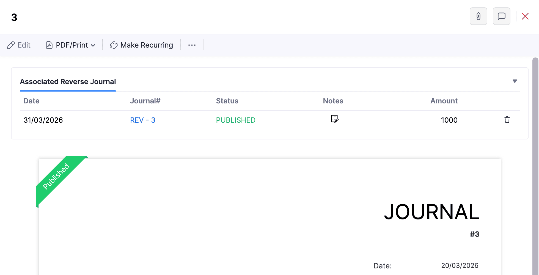539x275 pixels.
Task: Click Edit to modify the journal
Action: [19, 45]
